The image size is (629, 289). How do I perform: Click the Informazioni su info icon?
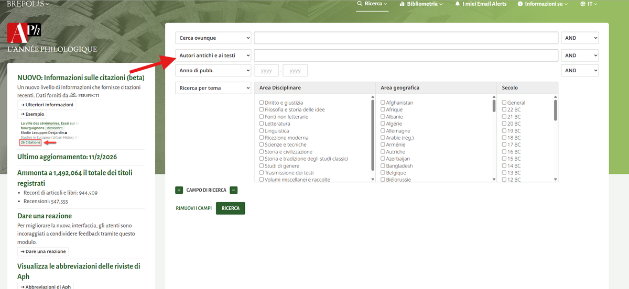[x=520, y=4]
